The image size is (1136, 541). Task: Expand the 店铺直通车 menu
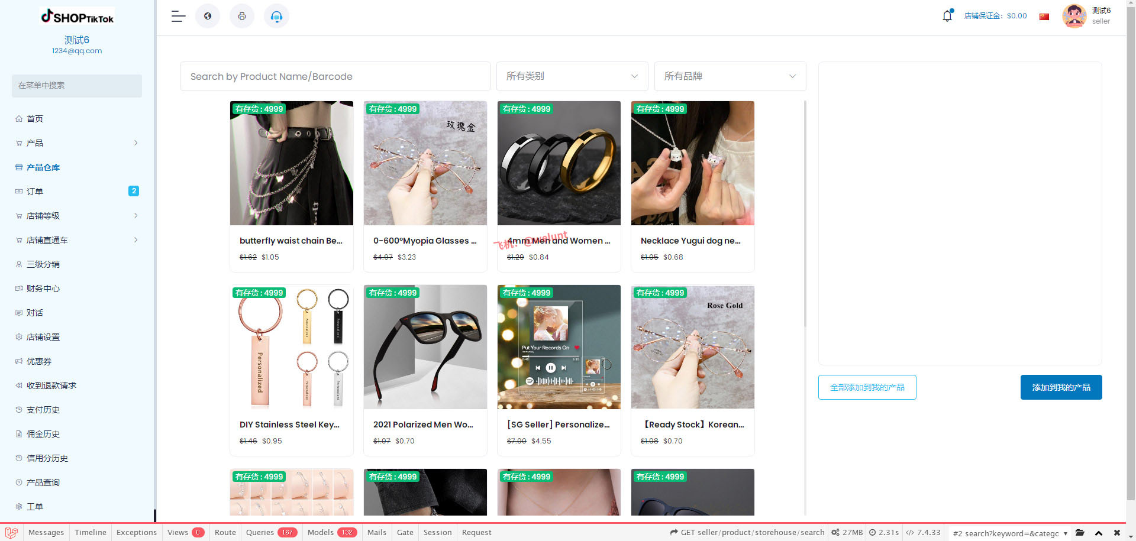(x=77, y=240)
